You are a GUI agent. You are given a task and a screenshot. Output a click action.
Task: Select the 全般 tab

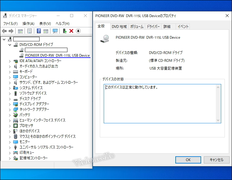click(x=103, y=26)
